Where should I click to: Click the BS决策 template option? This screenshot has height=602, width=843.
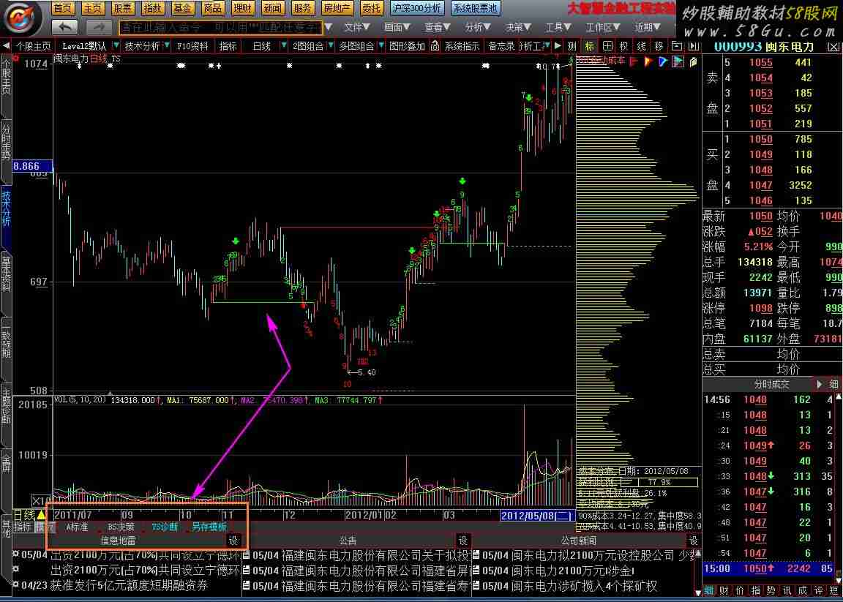[121, 527]
